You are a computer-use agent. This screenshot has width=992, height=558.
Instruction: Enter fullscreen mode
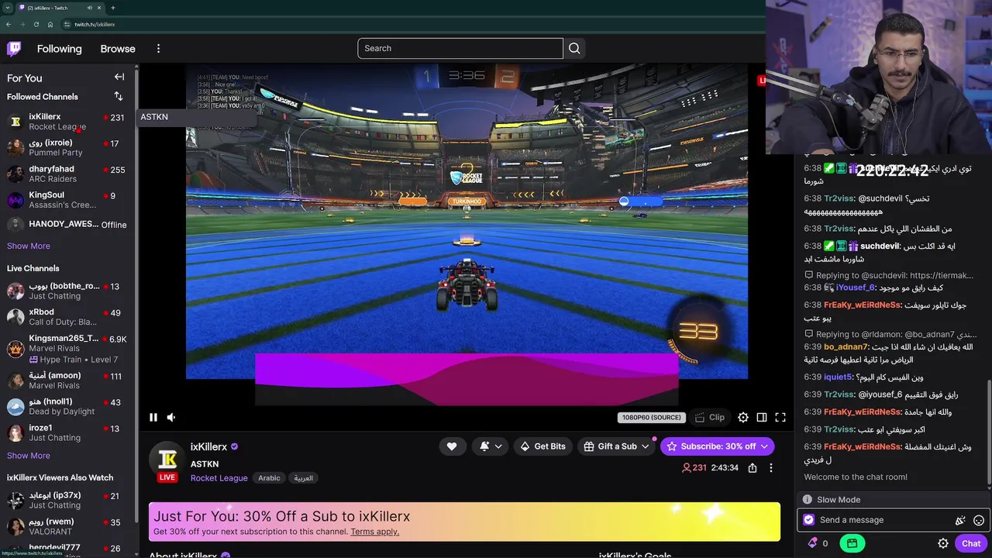click(x=780, y=417)
